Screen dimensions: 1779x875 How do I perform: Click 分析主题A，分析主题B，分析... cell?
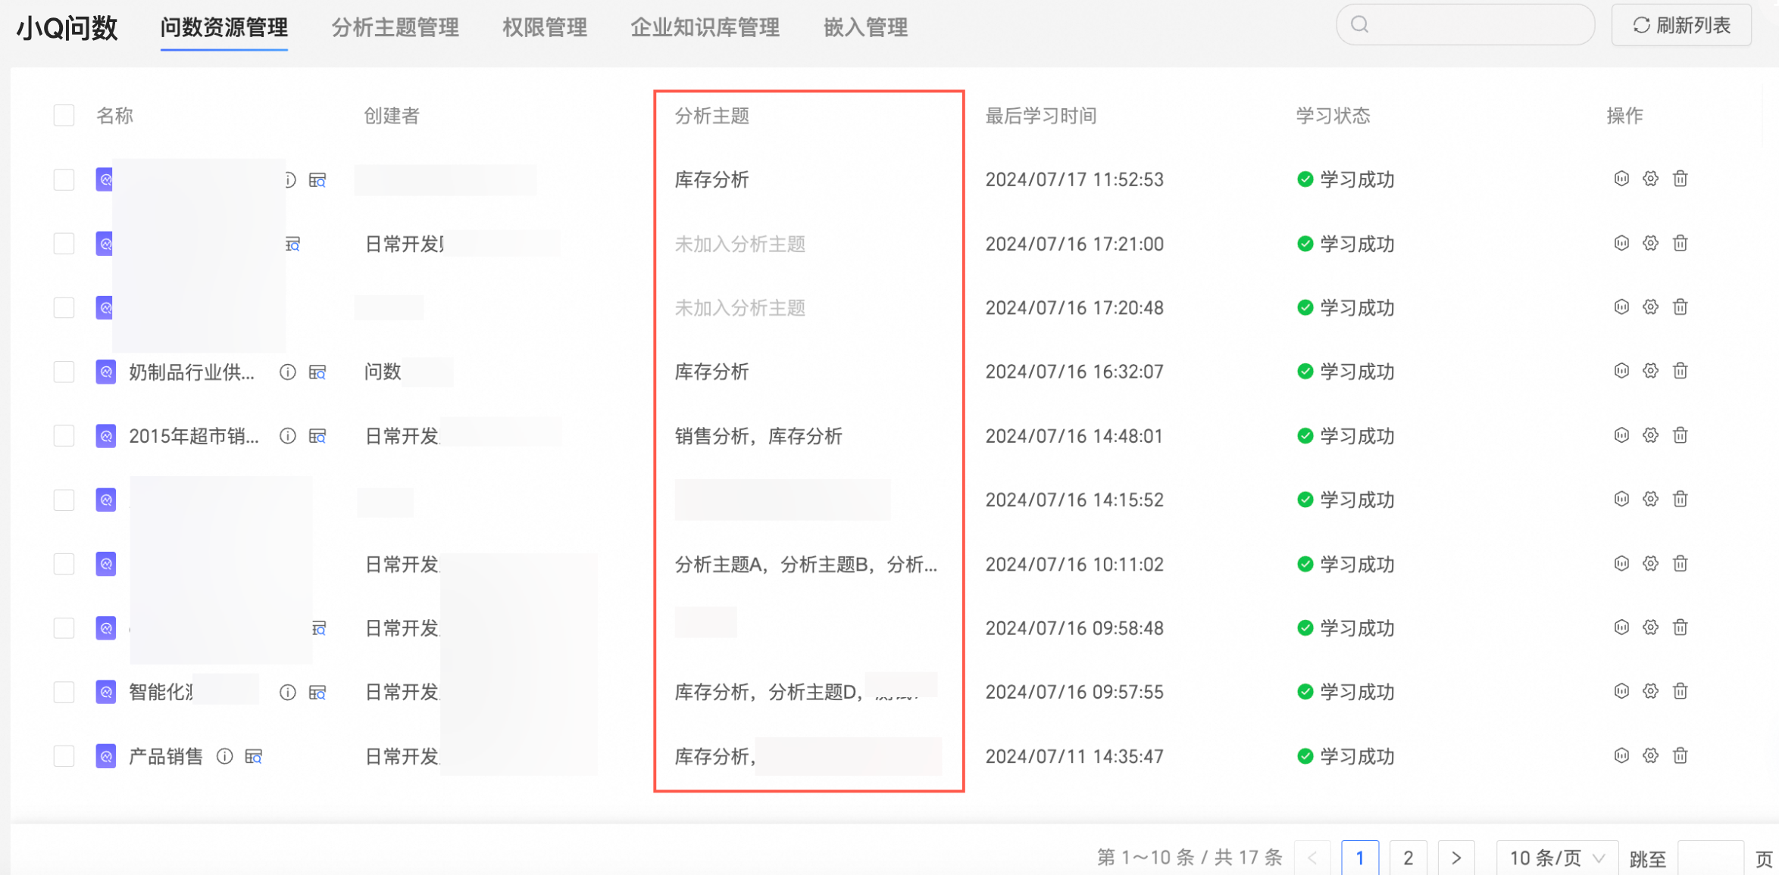coord(806,564)
